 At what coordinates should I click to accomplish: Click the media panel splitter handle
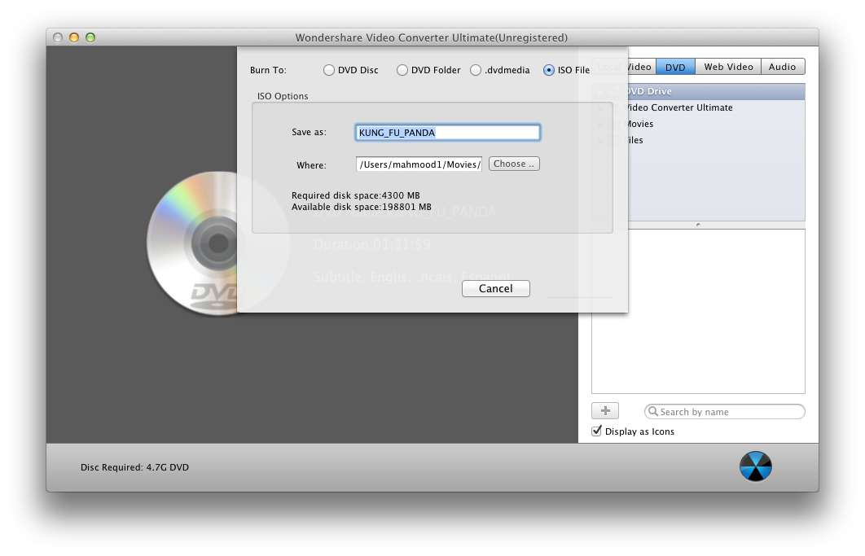coord(698,225)
